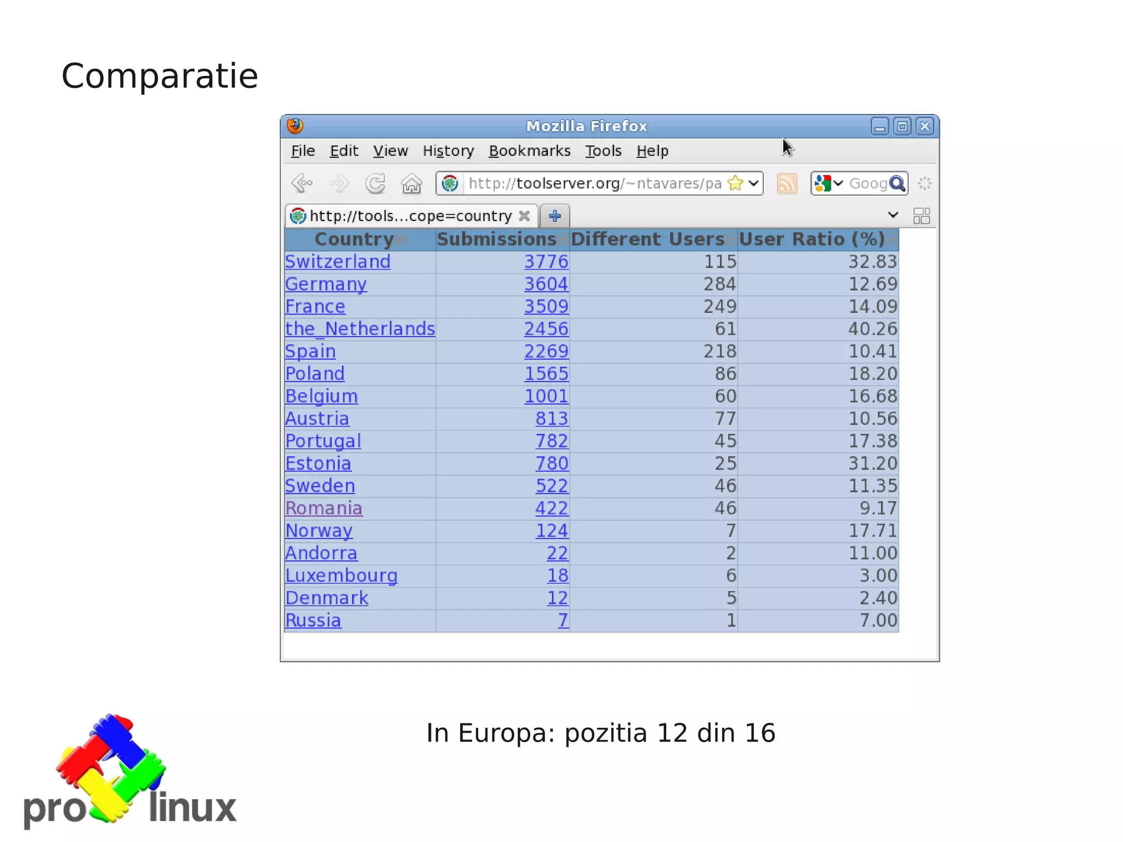Open the Russia link
The height and width of the screenshot is (842, 1123).
(313, 621)
